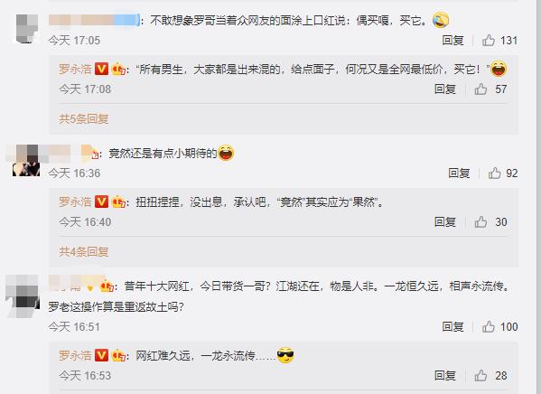Reply to 罗永浩's 16:53 comment
Viewport: 541px width, 394px height.
point(445,376)
